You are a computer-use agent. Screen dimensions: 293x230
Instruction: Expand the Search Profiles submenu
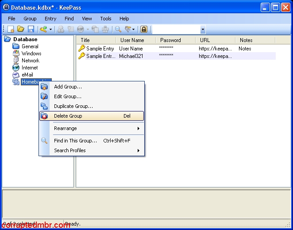[x=92, y=150]
